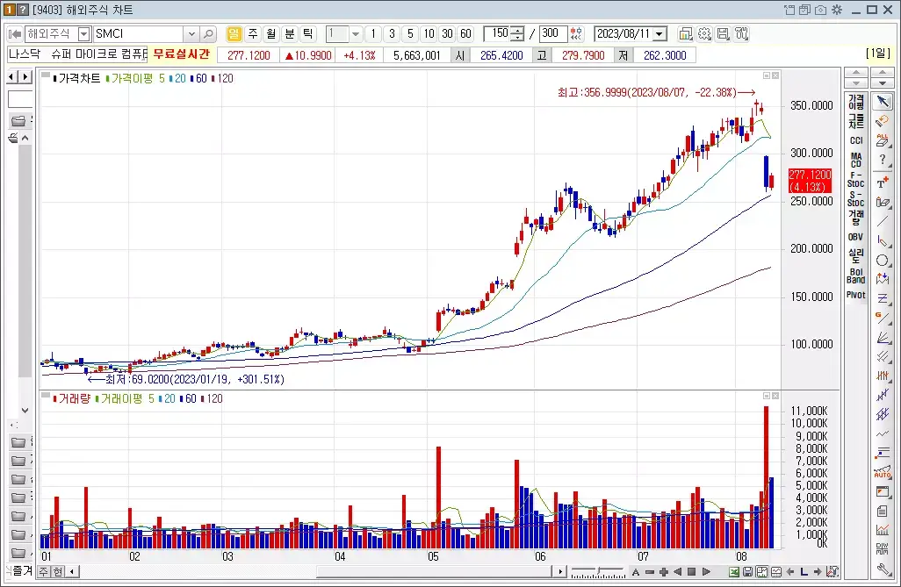The width and height of the screenshot is (901, 587).
Task: Click the play backward triangle button
Action: [677, 571]
